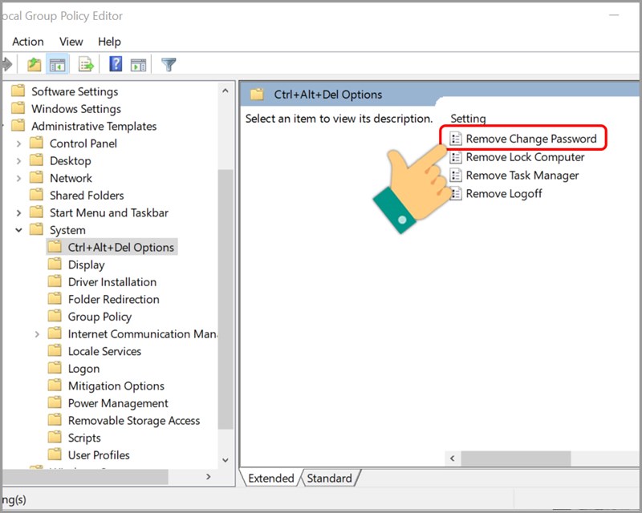Select the Remove Lock Computer setting
642x513 pixels.
pos(525,157)
